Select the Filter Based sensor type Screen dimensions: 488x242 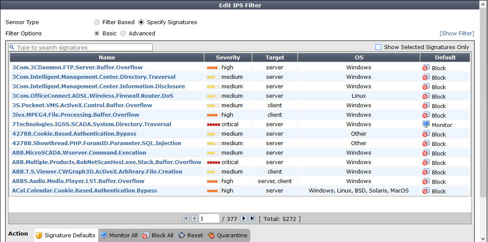[97, 22]
